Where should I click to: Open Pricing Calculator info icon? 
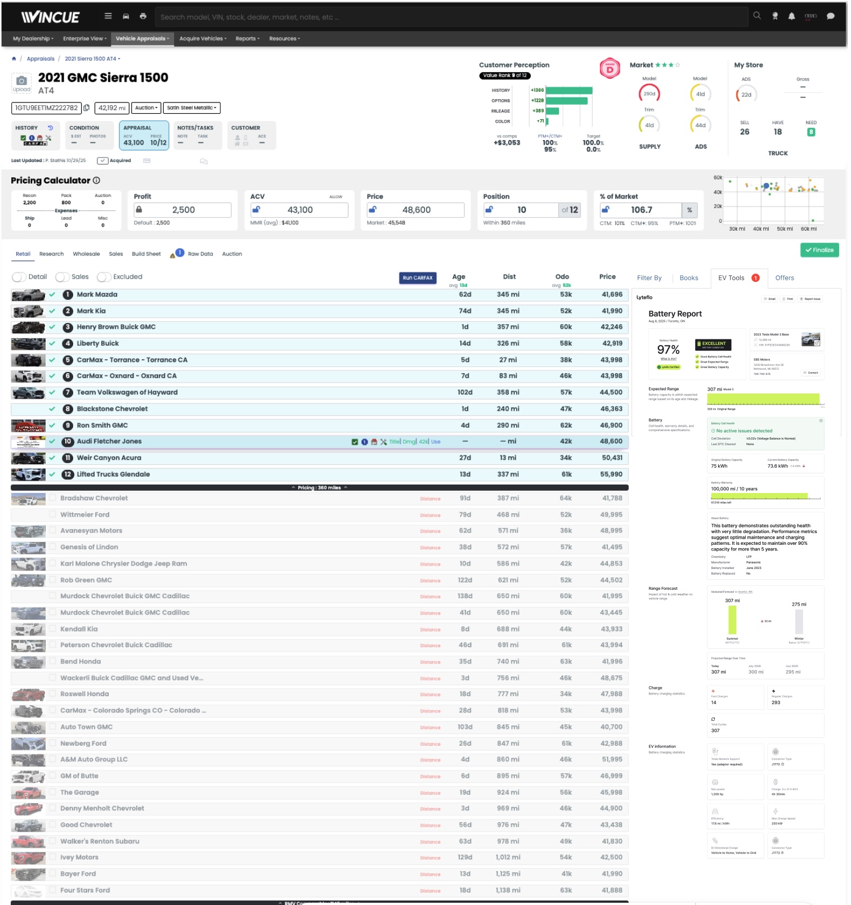click(x=96, y=181)
